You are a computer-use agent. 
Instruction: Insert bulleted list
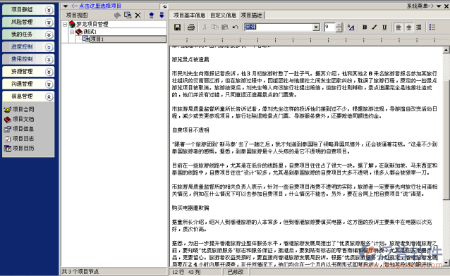click(x=432, y=27)
